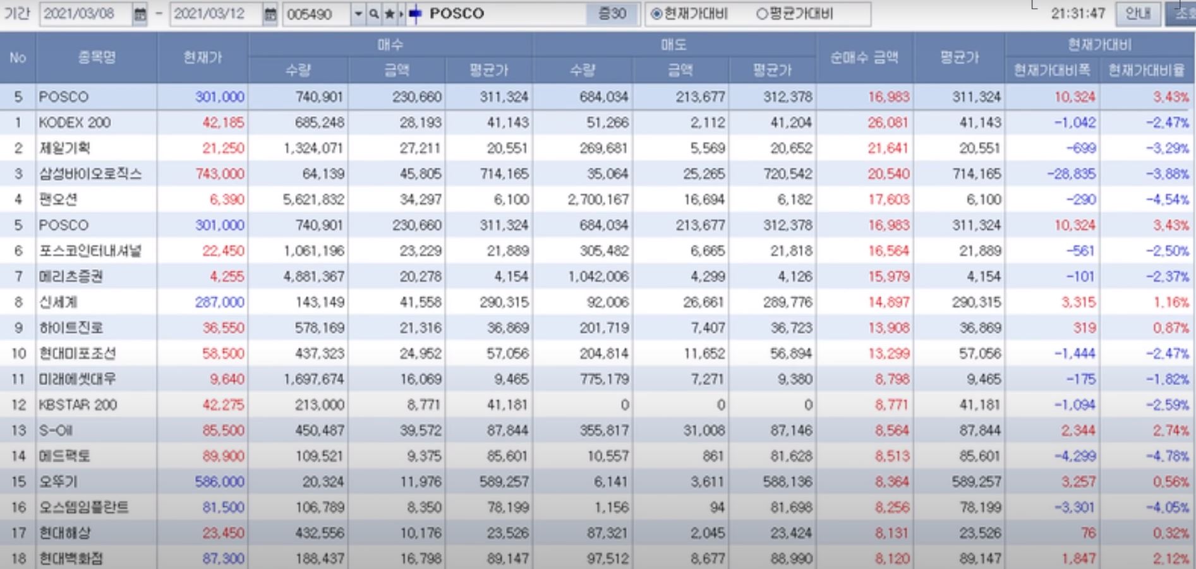Select the 포스코인터내셔널 stock name
Image resolution: width=1196 pixels, height=569 pixels.
(x=90, y=251)
